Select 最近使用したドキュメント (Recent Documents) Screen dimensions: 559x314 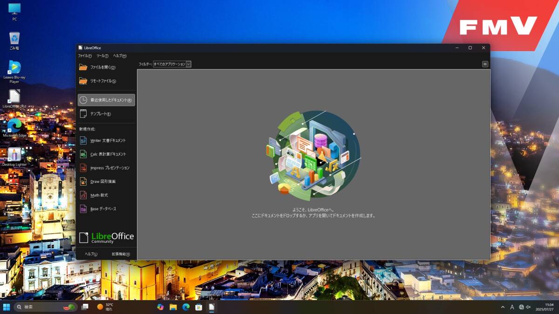[106, 100]
